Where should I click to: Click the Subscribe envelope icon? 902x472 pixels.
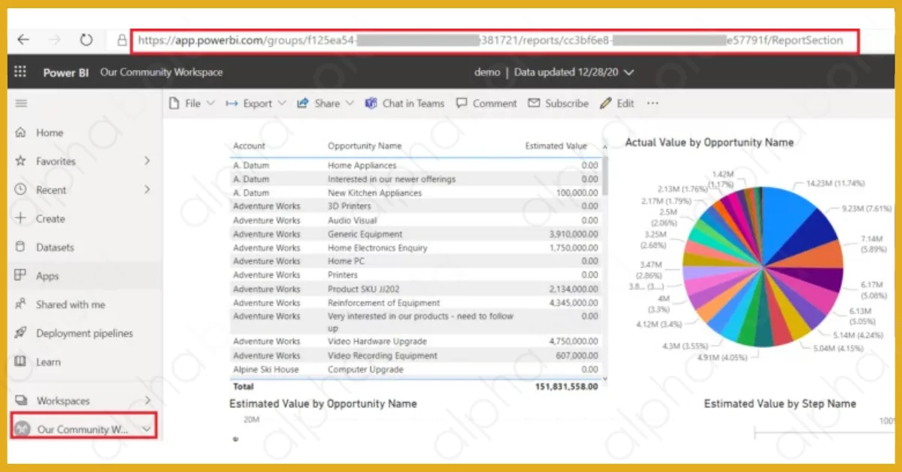[x=534, y=104]
